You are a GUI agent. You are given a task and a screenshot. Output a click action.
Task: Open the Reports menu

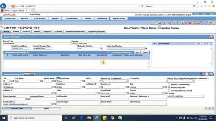pos(55,18)
